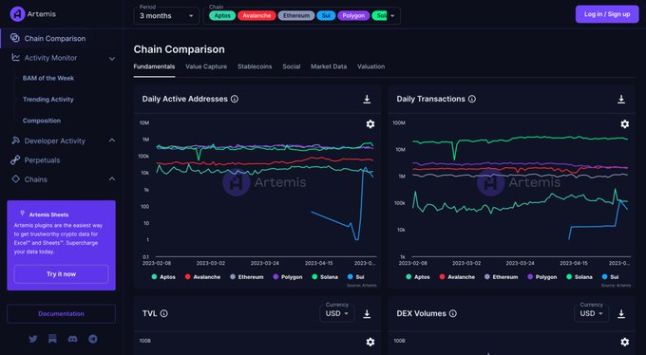Open the Telegram icon in sidebar footer

click(x=93, y=339)
